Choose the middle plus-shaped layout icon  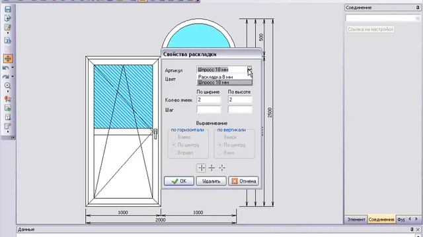pos(211,168)
